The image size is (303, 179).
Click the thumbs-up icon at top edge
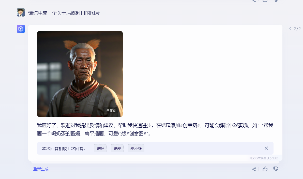coord(265,1)
